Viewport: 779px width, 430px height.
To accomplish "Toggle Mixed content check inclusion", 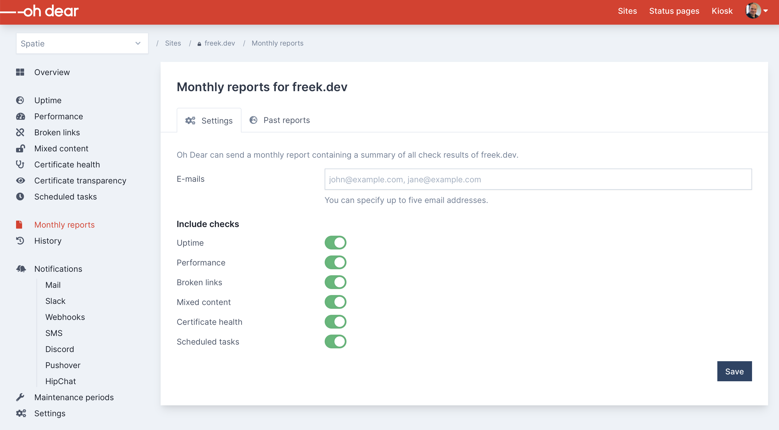I will [335, 302].
